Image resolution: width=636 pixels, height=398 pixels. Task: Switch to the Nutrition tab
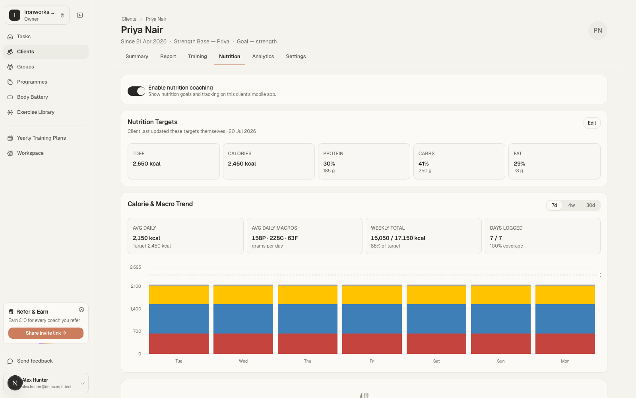point(229,57)
